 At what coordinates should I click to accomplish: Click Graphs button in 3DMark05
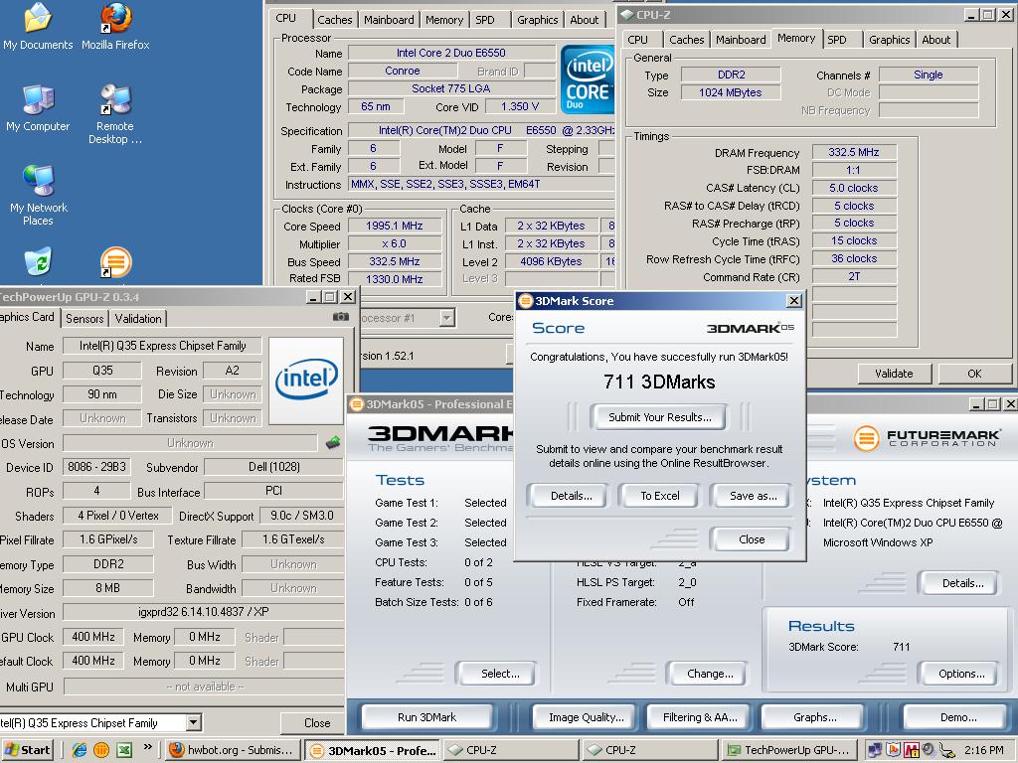coord(815,717)
